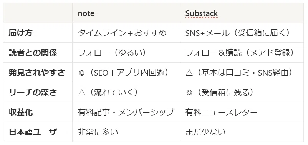308x145 pixels.
Task: Click the 有料記事・メンバーシップ cell
Action: pyautogui.click(x=126, y=112)
